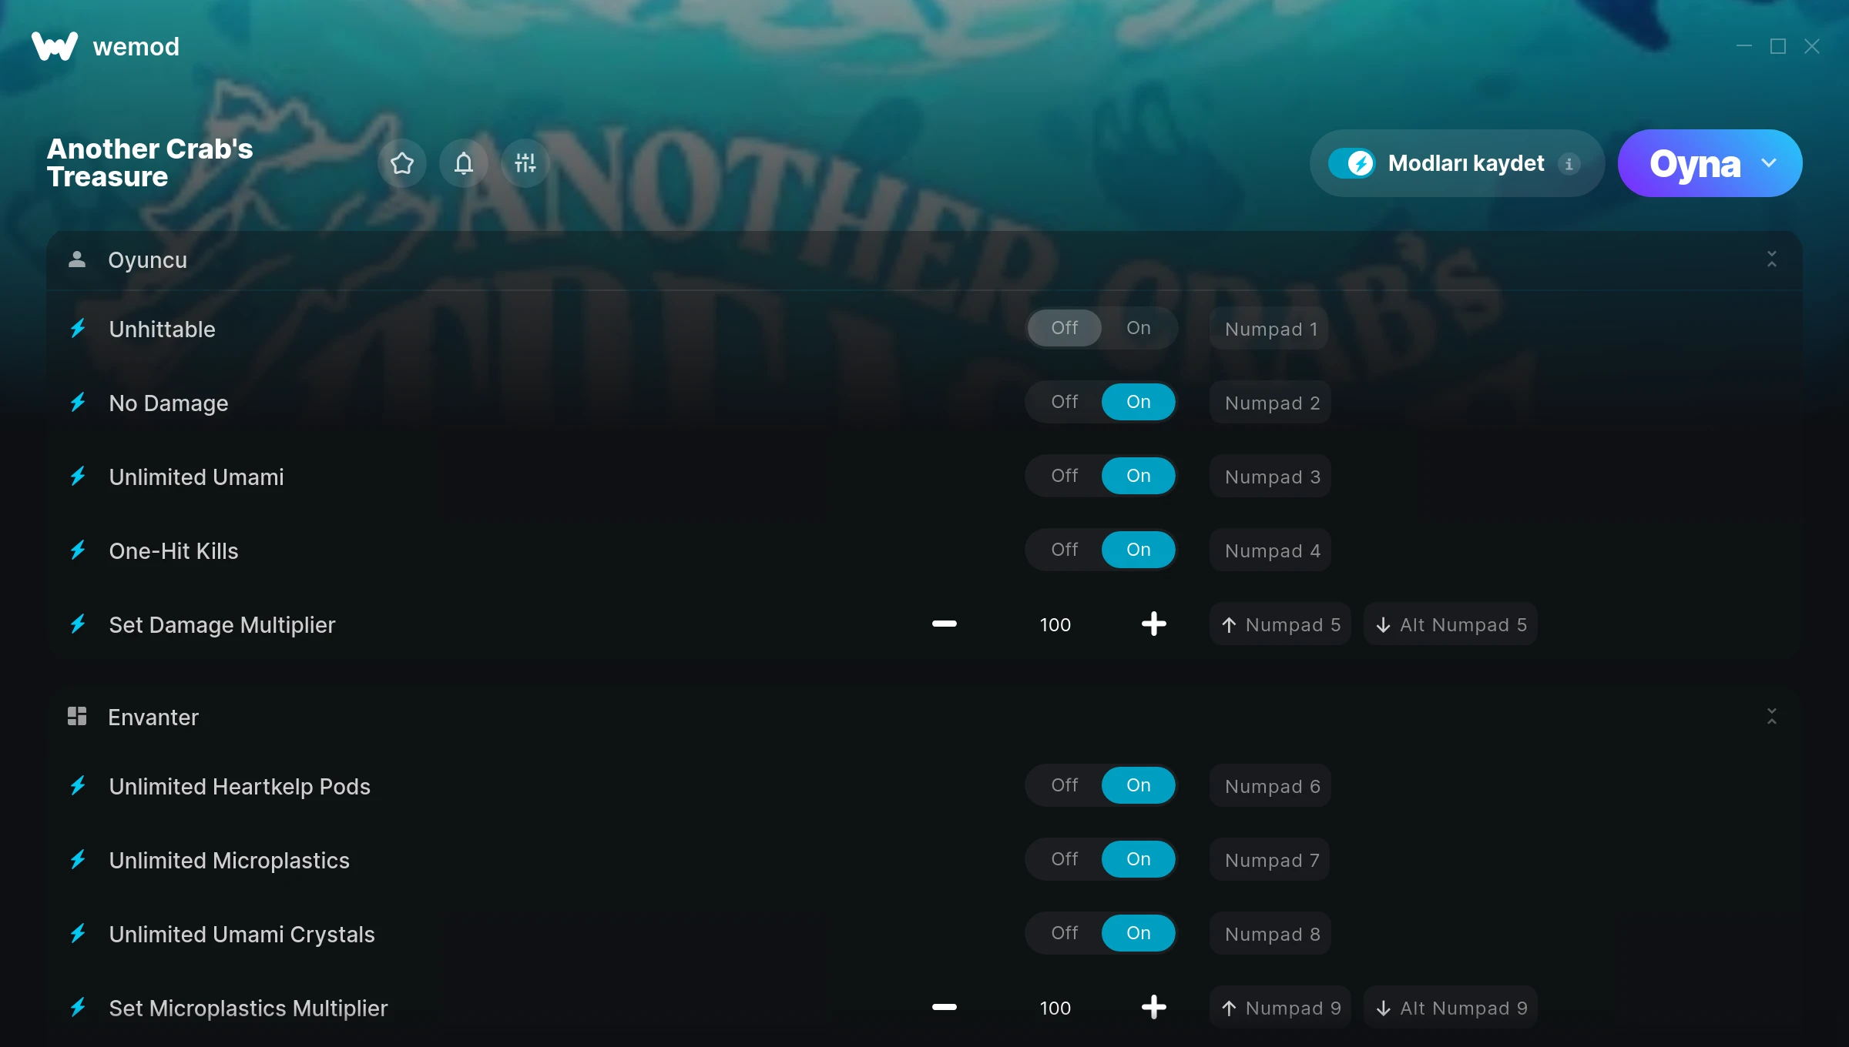The image size is (1849, 1047).
Task: Turn On the Unhittable cheat
Action: (x=1139, y=328)
